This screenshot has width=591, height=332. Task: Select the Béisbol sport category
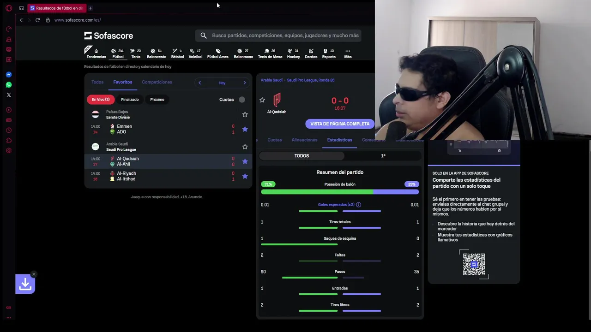point(177,53)
